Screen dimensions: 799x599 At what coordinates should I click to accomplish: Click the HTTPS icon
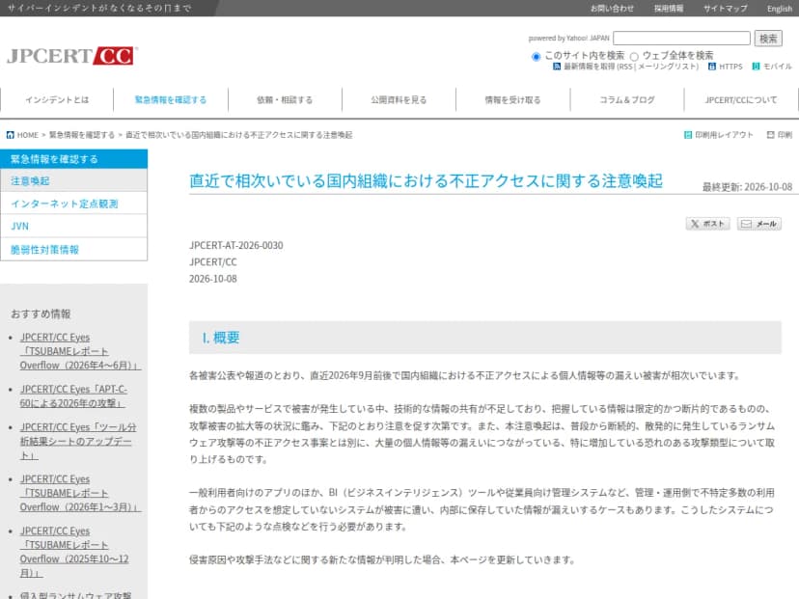(712, 67)
